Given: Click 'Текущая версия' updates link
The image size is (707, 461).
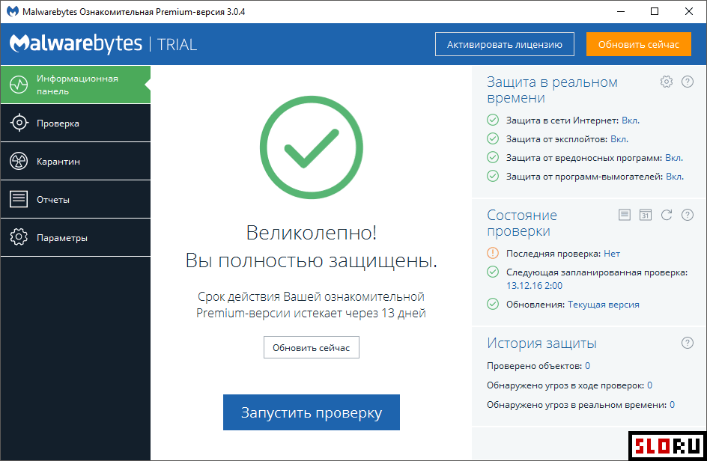Looking at the screenshot, I should coord(604,305).
